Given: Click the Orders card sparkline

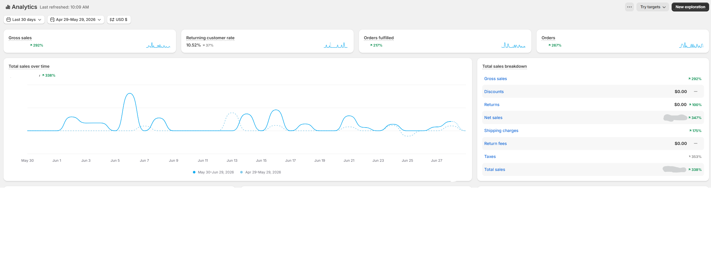Looking at the screenshot, I should (x=691, y=45).
